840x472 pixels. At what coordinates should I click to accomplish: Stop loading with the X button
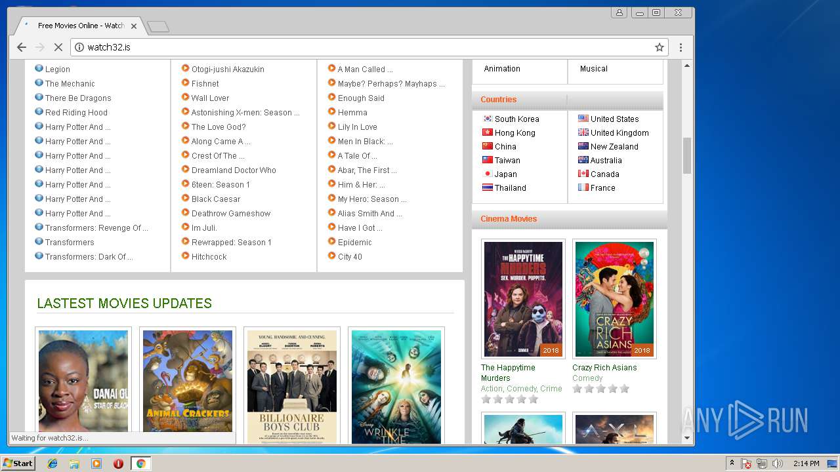58,47
